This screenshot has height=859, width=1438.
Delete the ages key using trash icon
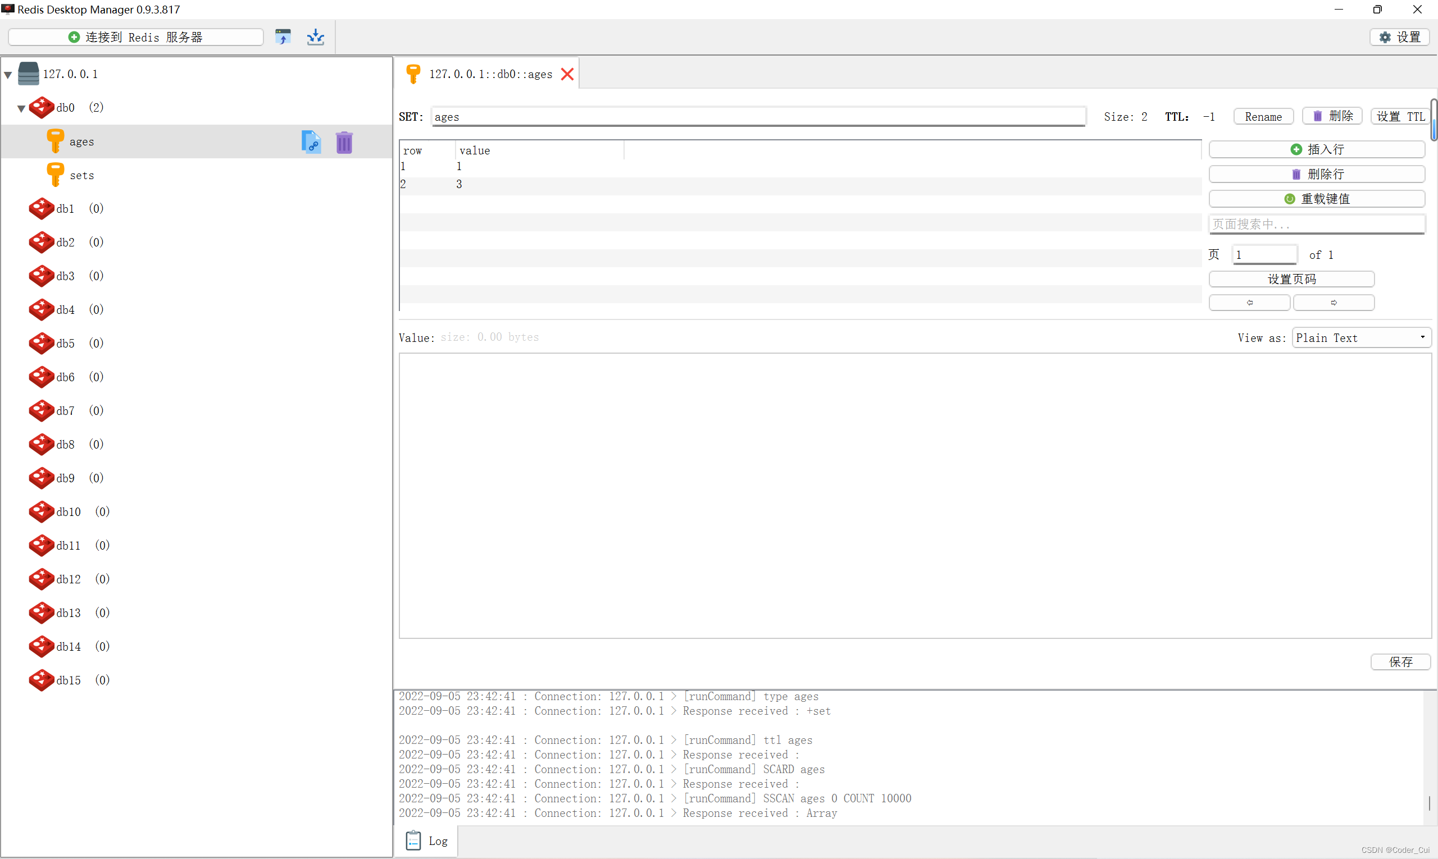pyautogui.click(x=344, y=142)
